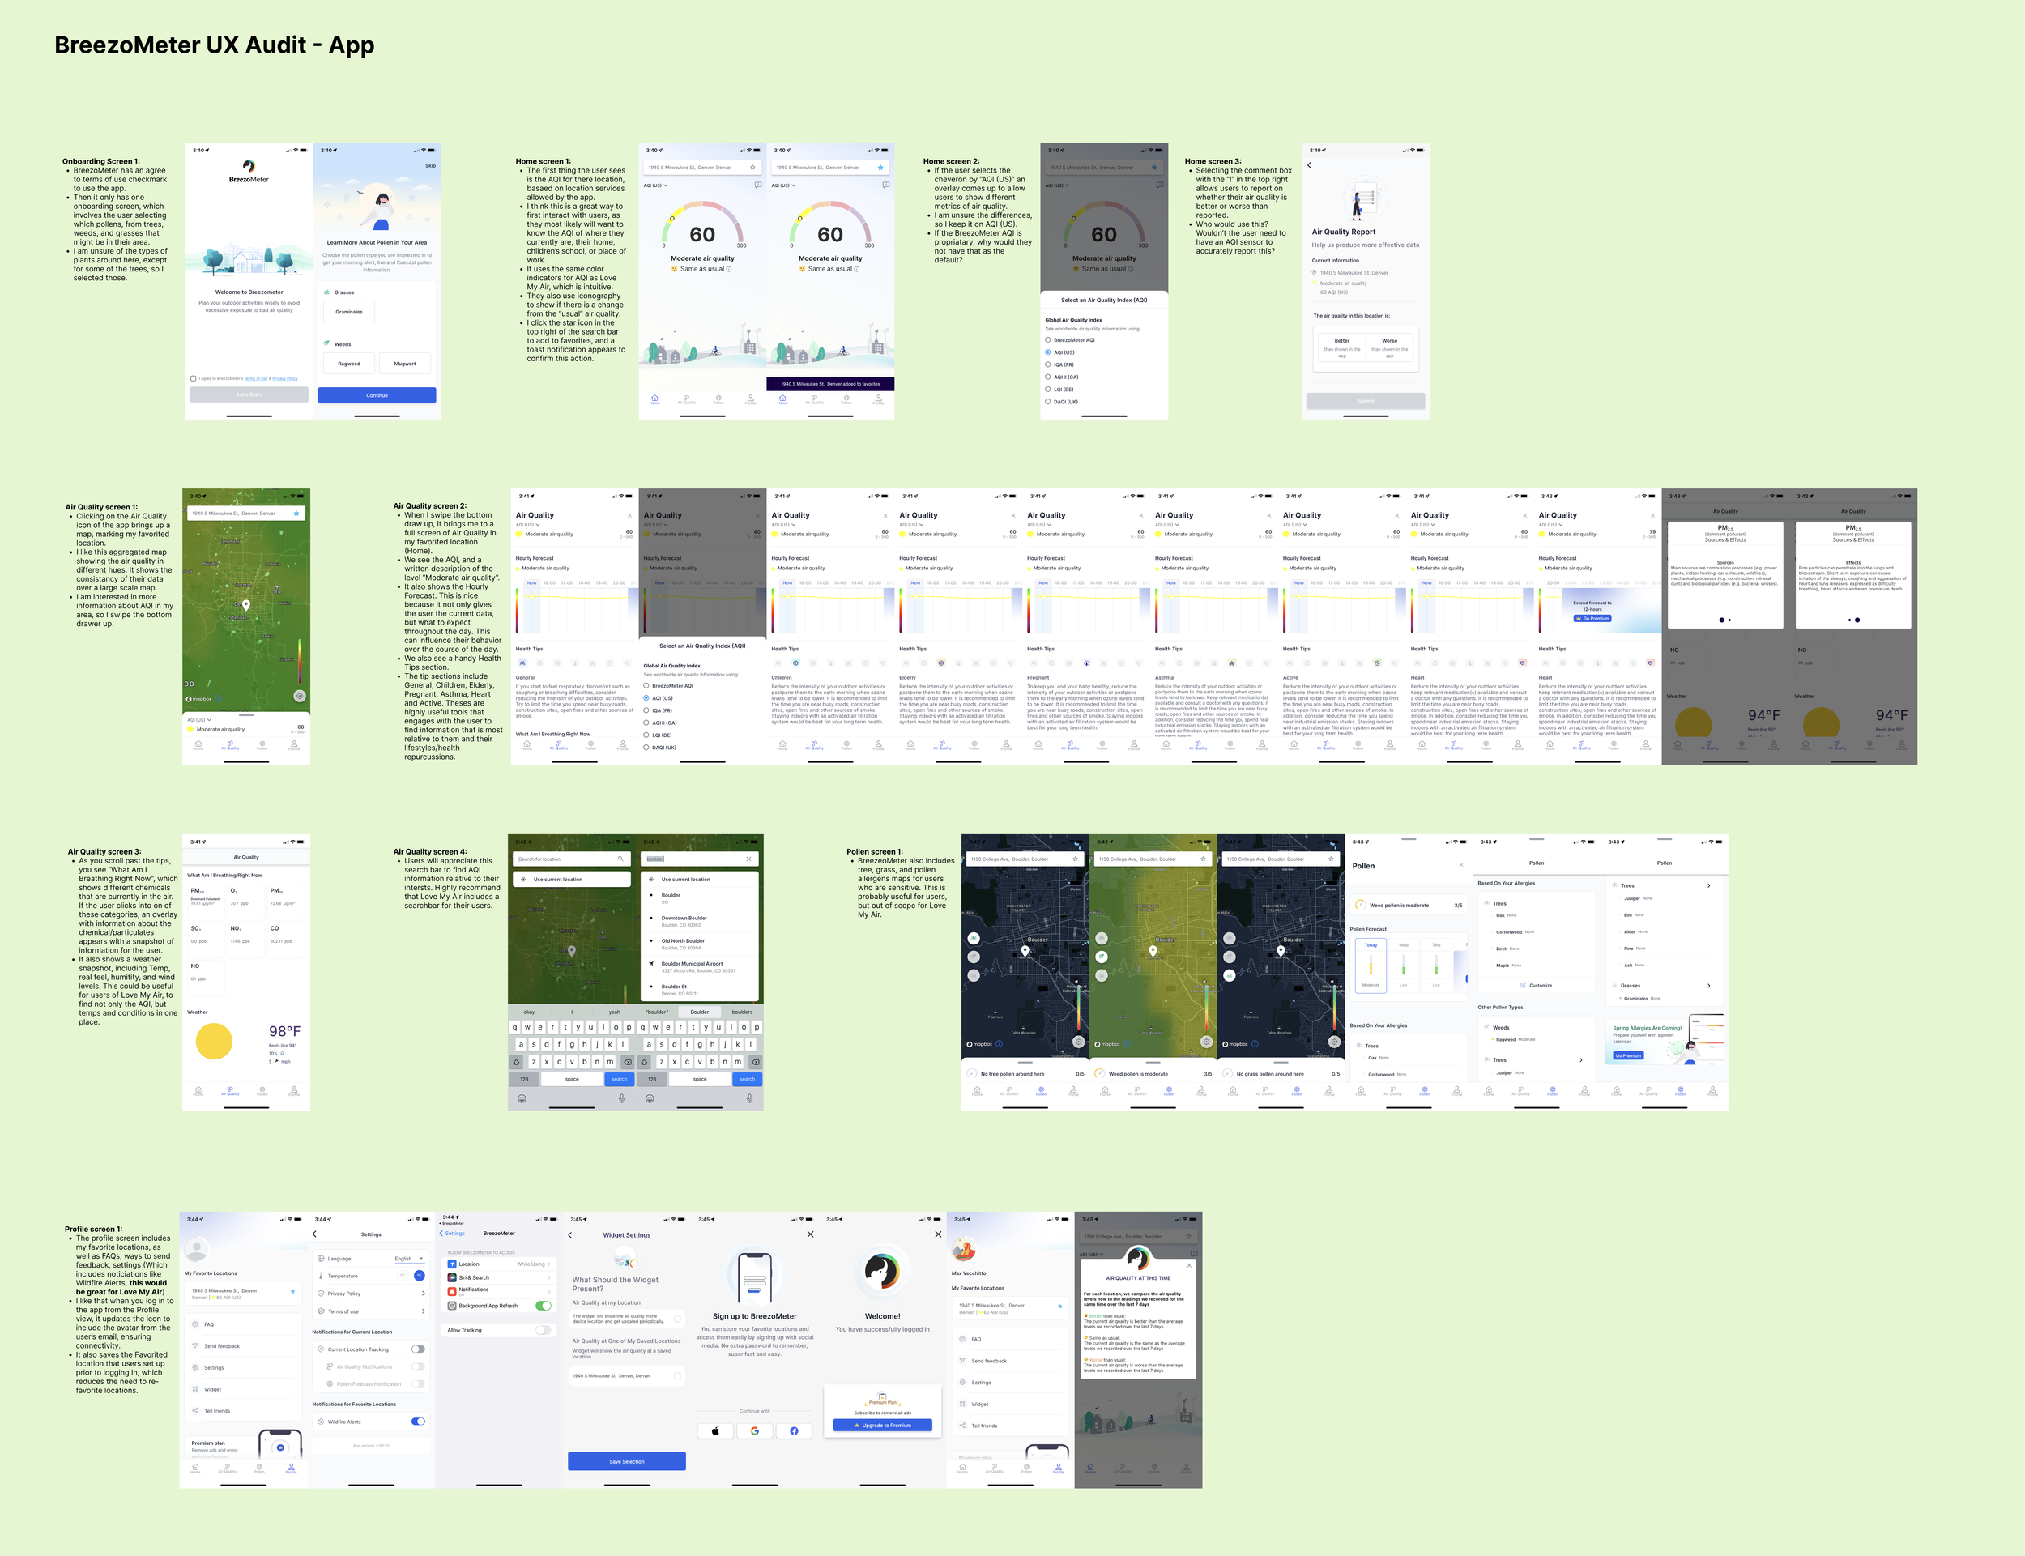Screen dimensions: 2025x1556
Task: Click the Upgrade to Premium button
Action: pos(882,1426)
